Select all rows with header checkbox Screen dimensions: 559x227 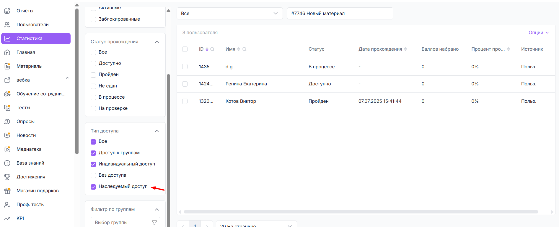point(185,49)
